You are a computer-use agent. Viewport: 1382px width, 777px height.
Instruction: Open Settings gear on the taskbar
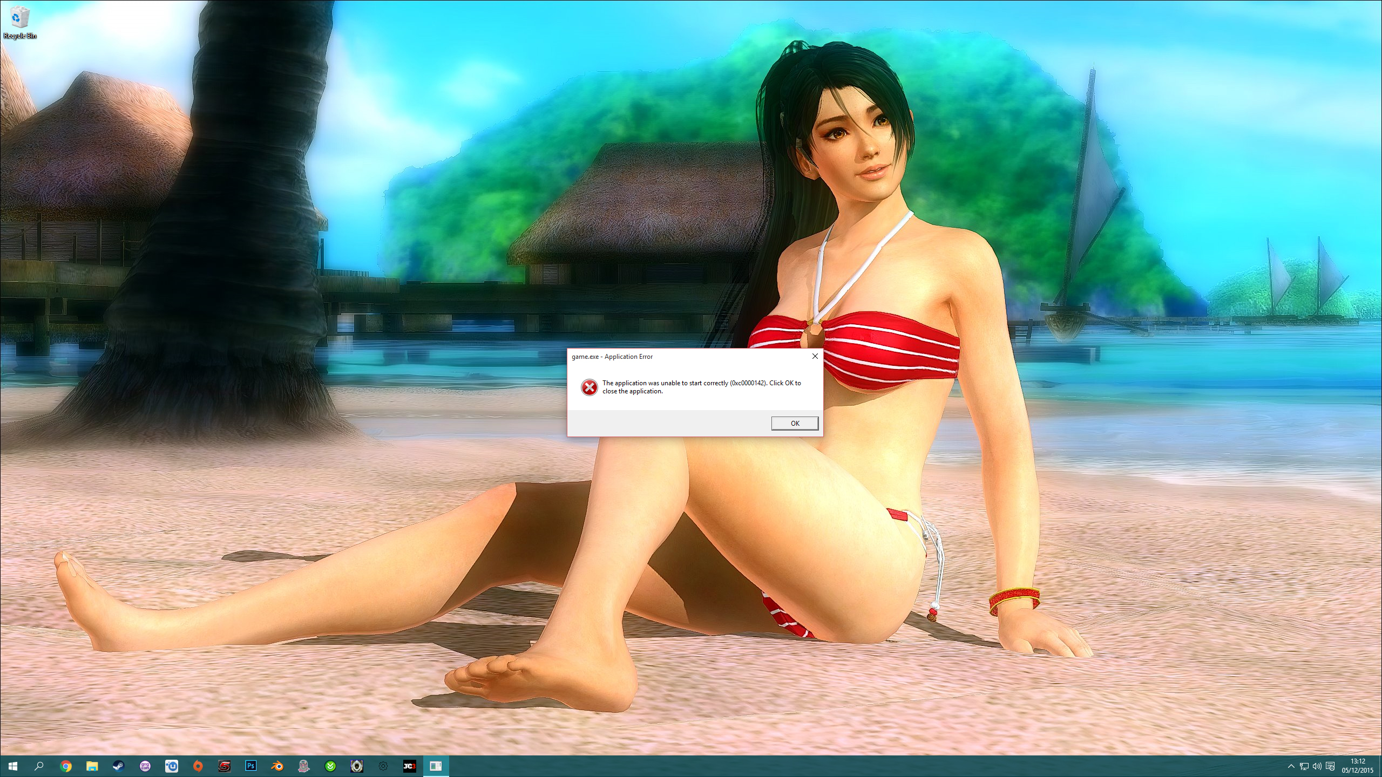pyautogui.click(x=383, y=766)
